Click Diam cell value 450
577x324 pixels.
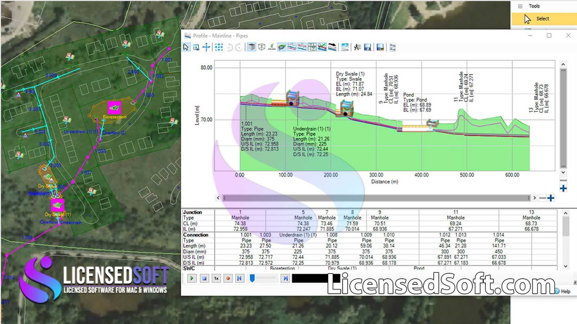(498, 252)
